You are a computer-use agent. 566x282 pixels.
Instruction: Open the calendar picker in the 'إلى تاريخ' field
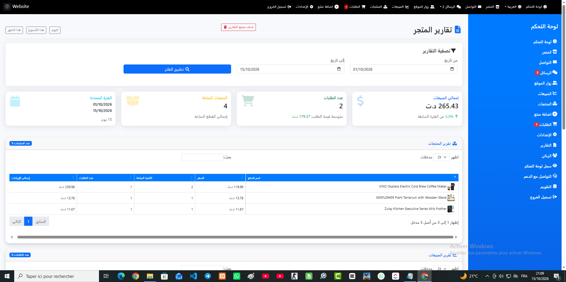[339, 69]
